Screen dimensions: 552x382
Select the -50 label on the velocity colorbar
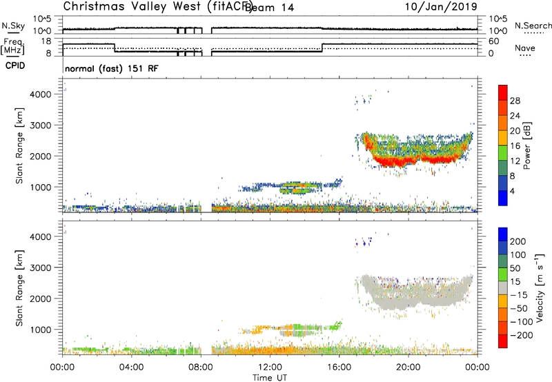519,308
